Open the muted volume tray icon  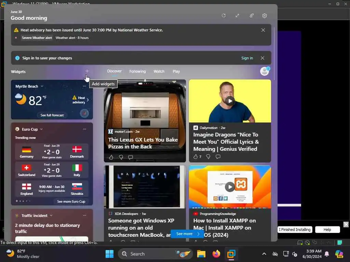point(295,254)
